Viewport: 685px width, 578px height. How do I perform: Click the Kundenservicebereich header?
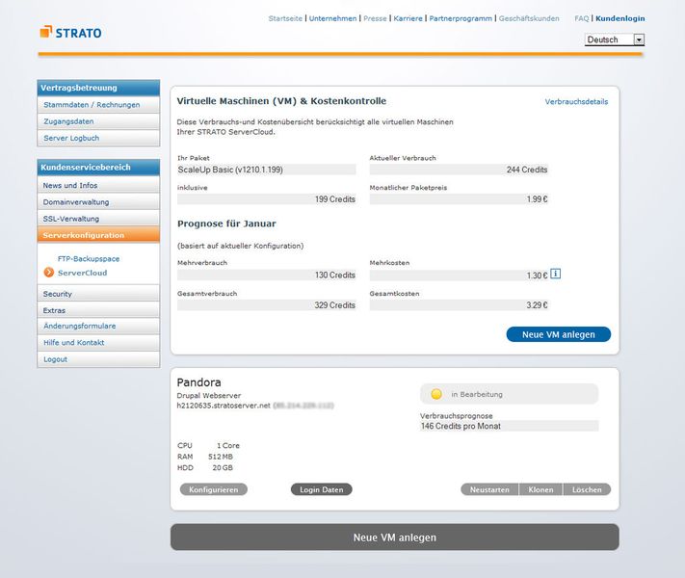pyautogui.click(x=98, y=168)
